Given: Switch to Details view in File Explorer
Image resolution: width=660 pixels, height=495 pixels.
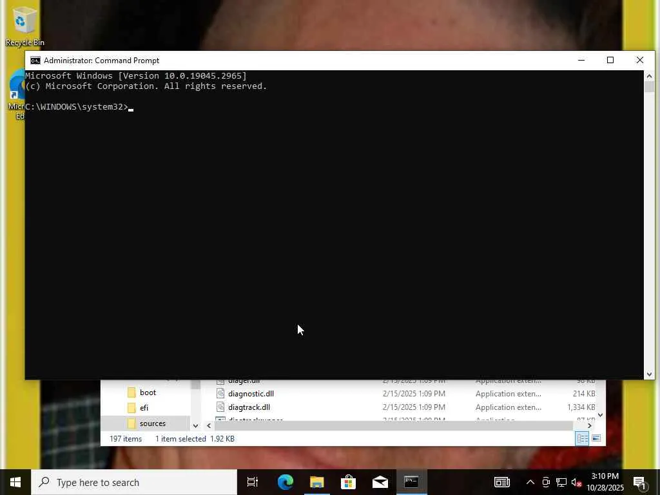Looking at the screenshot, I should (582, 438).
